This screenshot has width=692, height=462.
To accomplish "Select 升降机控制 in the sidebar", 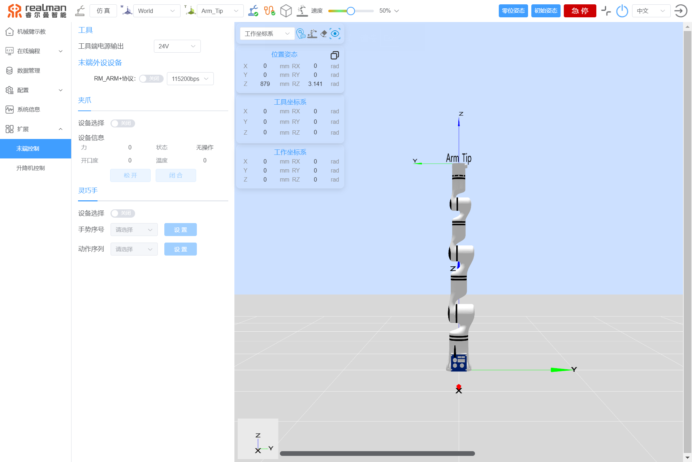I will click(31, 168).
